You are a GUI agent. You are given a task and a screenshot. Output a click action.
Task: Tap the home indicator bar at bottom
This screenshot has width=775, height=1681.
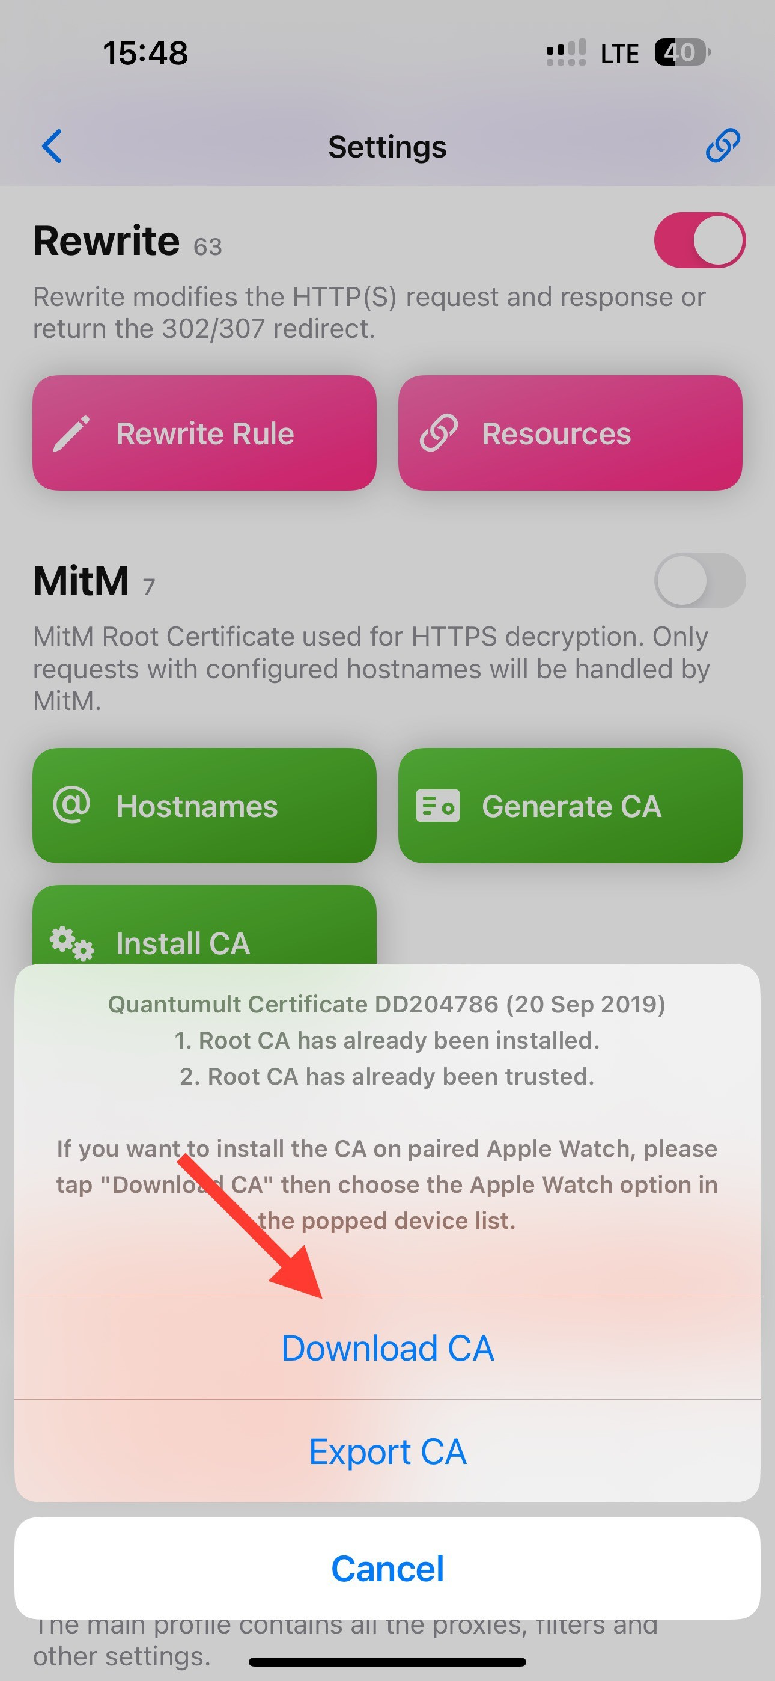point(387,1661)
